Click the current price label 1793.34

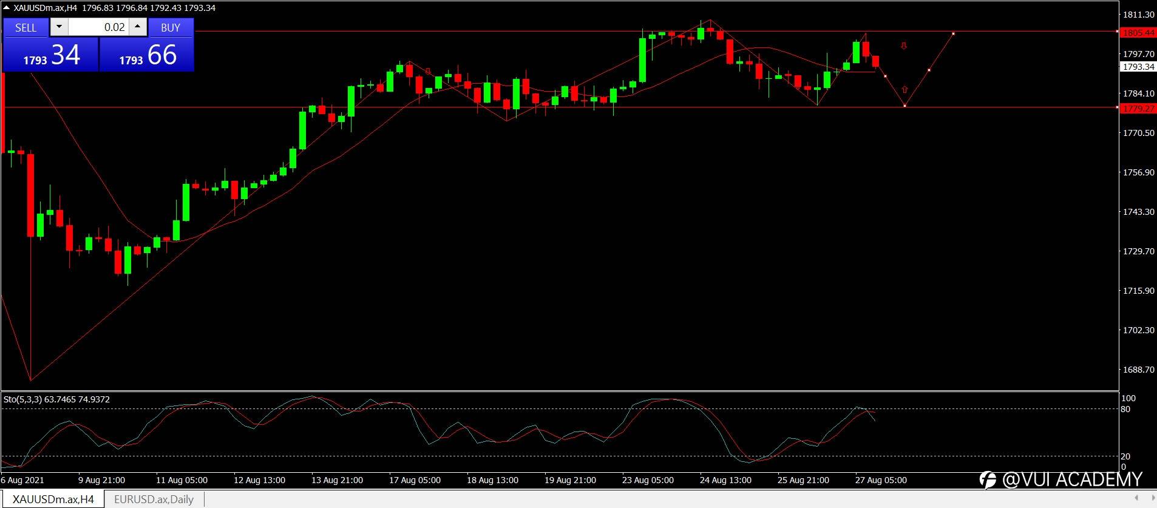[1138, 67]
